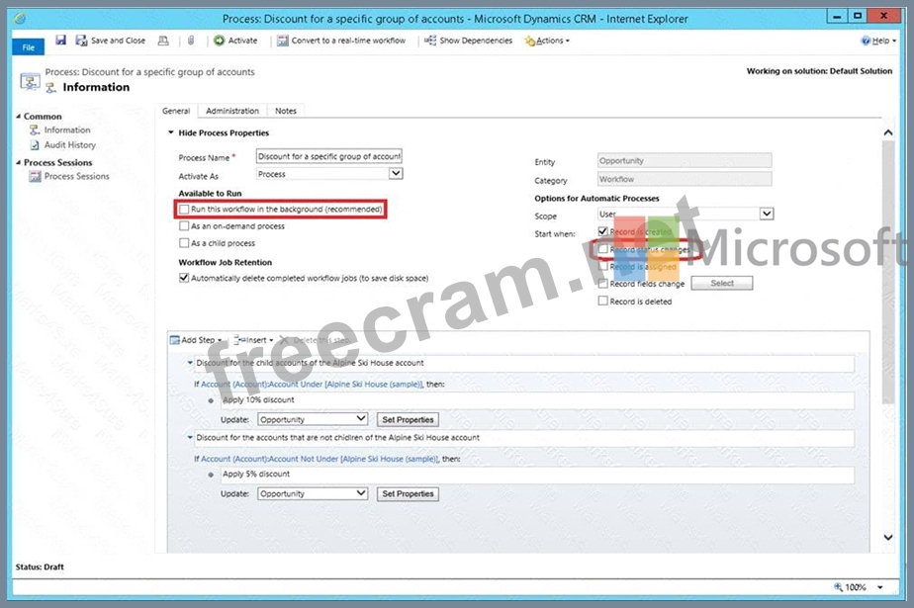This screenshot has height=608, width=914.
Task: Click the process header icon
Action: (30, 81)
